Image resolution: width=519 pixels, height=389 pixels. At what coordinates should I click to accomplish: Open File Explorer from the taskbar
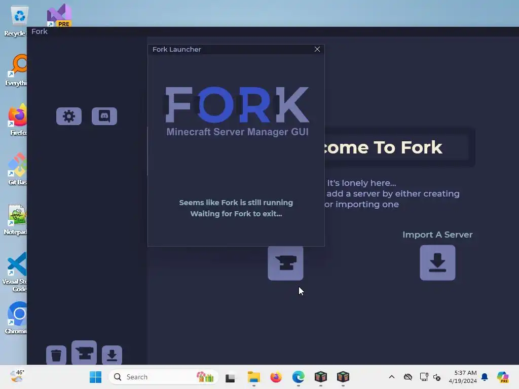(x=254, y=377)
